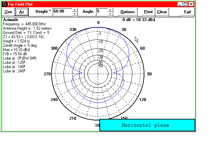Click the -20 dB ring label
Image resolution: width=210 pixels, height=158 pixels.
click(101, 51)
